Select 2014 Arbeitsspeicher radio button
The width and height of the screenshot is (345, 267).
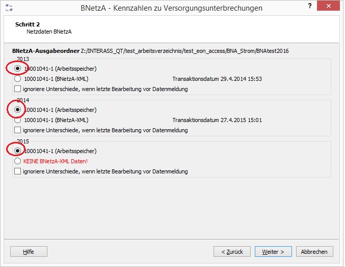[x=18, y=109]
